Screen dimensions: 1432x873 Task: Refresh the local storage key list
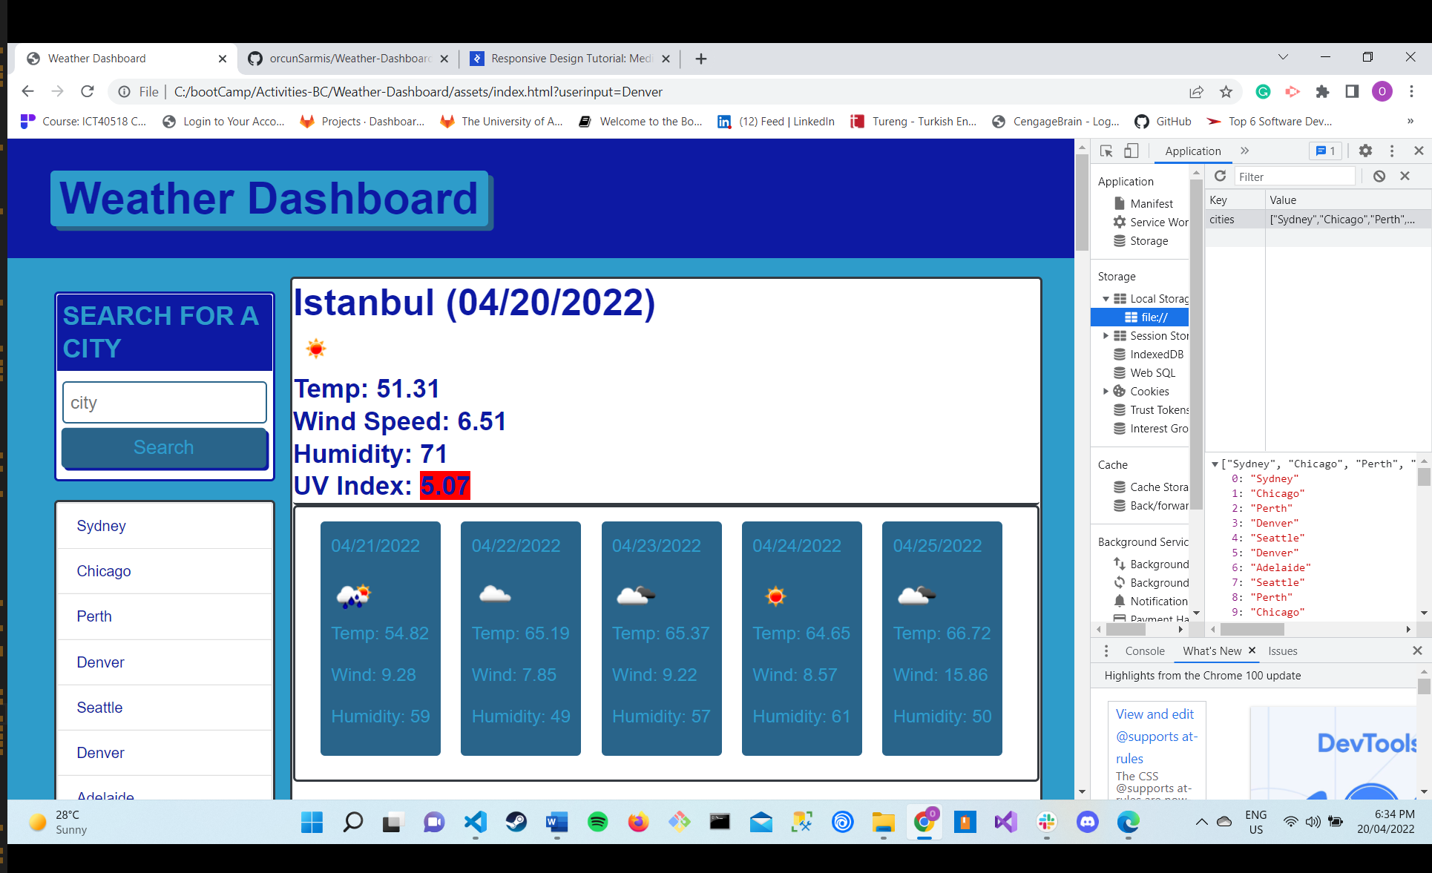1220,176
